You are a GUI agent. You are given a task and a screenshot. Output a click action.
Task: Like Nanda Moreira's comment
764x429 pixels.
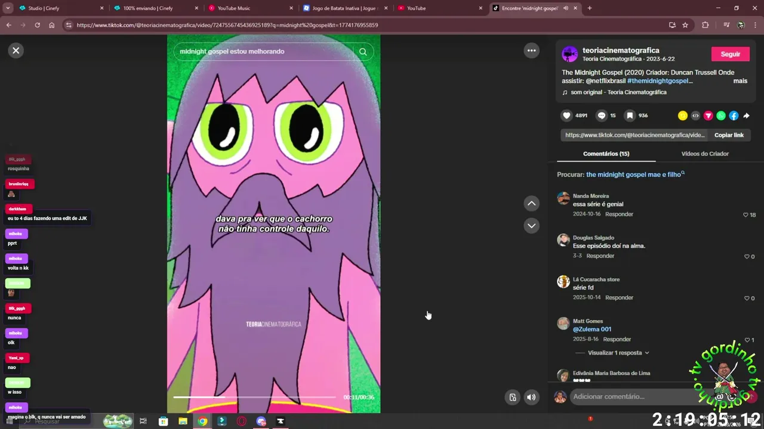point(745,214)
